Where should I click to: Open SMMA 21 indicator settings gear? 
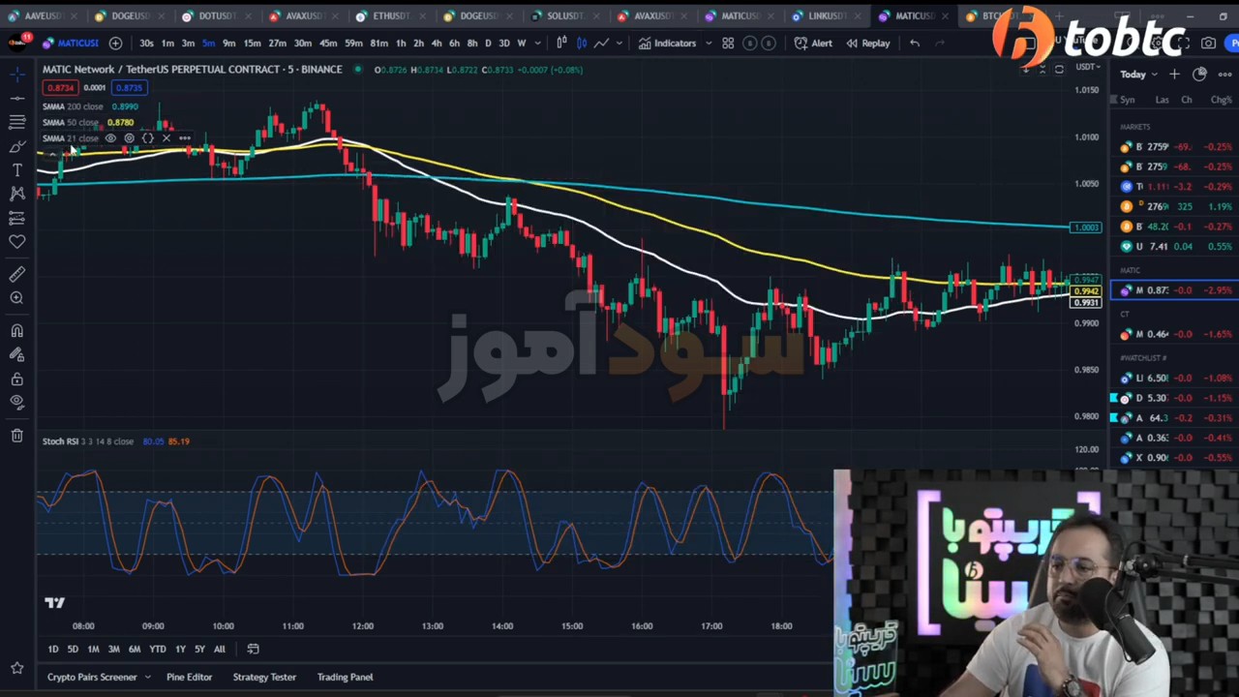[x=129, y=138]
